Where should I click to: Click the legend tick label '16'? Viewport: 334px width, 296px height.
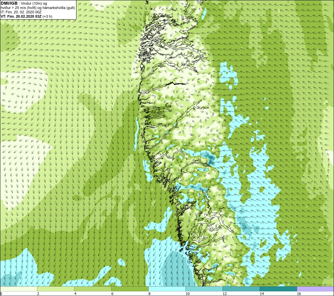(x=299, y=294)
